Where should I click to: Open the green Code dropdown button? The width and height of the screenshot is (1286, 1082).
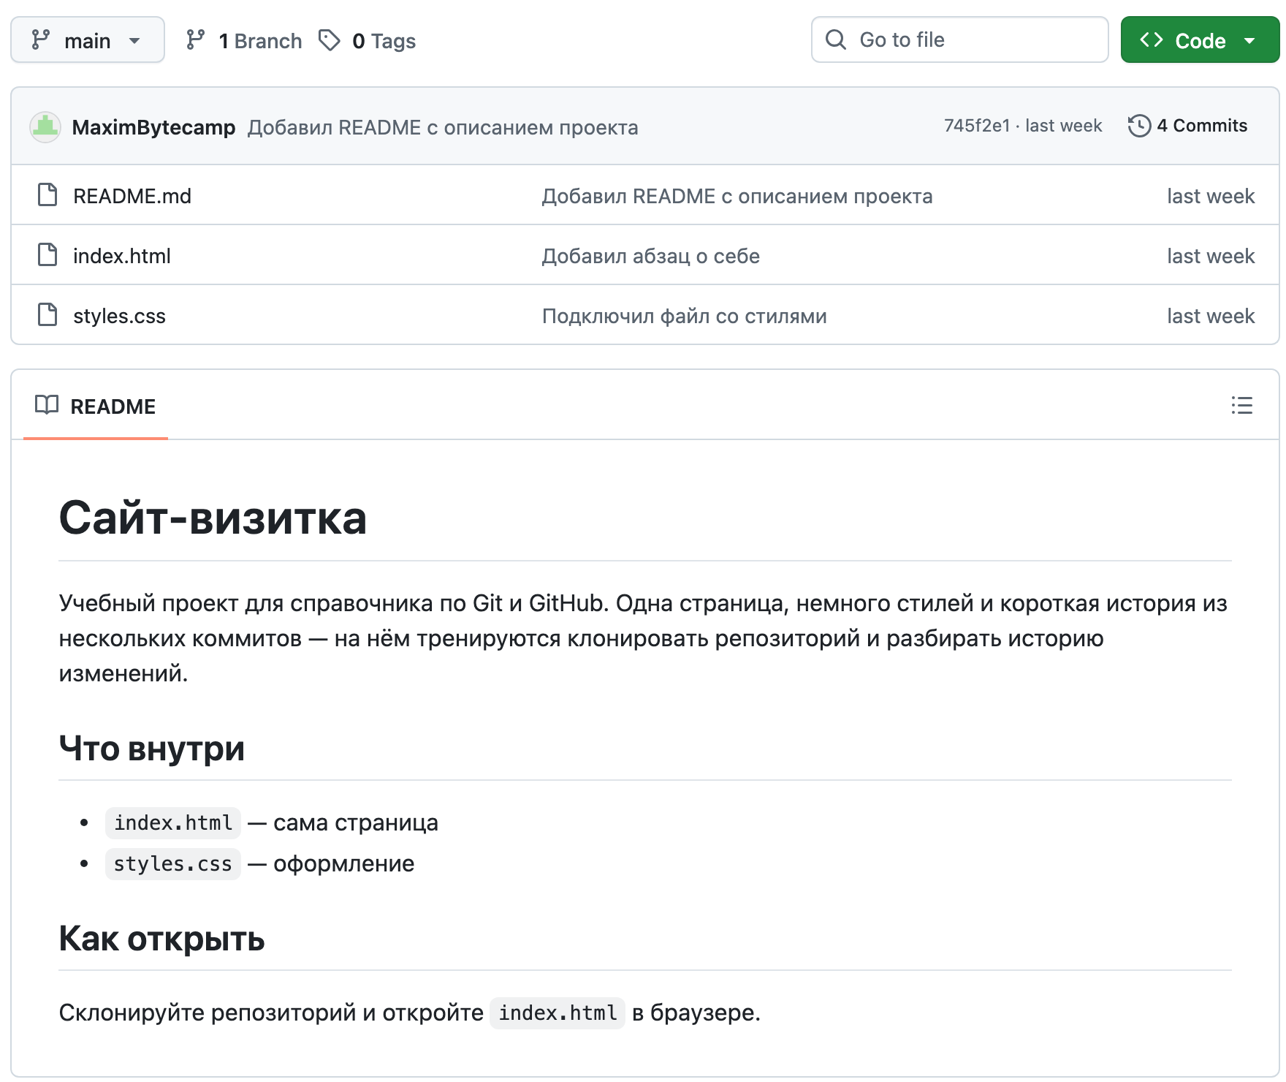coord(1200,40)
